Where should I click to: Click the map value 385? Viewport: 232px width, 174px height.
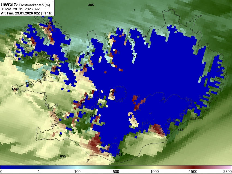[x=91, y=5]
